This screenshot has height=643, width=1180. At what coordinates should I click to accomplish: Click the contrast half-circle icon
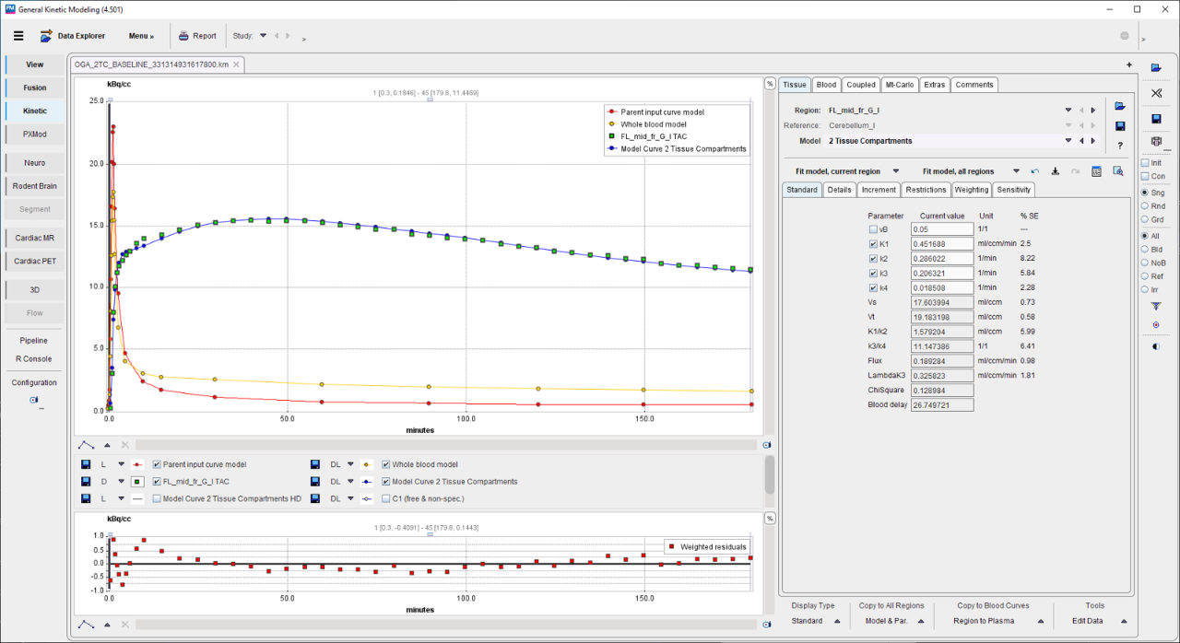pyautogui.click(x=1156, y=346)
